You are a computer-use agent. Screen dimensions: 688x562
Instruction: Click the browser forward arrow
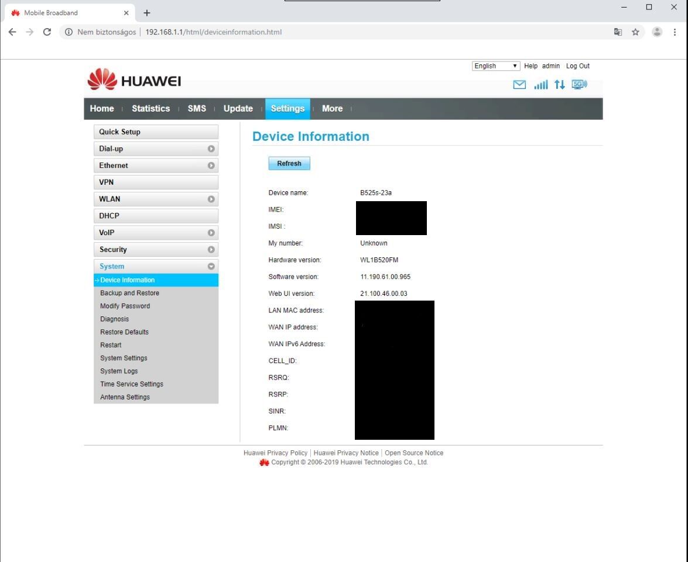pos(29,32)
